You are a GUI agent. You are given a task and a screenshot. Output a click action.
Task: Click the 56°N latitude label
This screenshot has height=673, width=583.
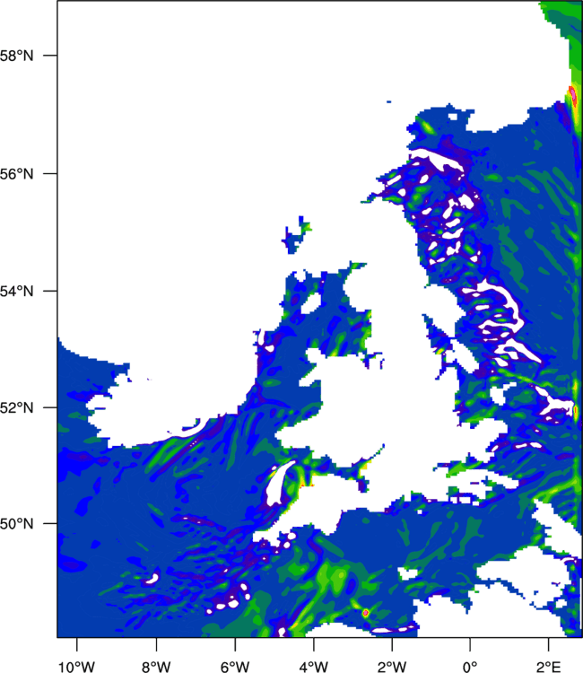point(16,174)
